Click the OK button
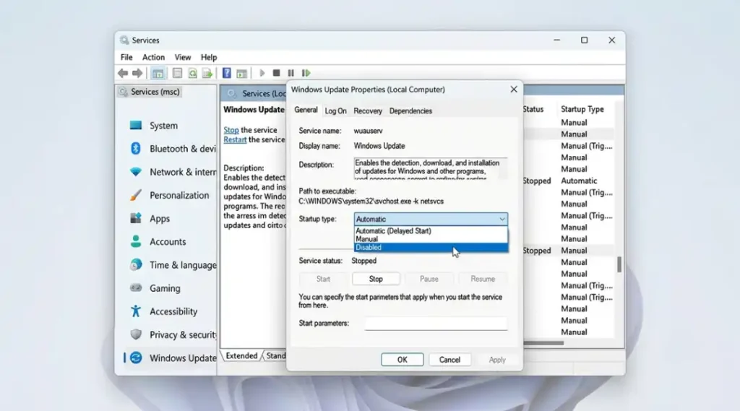Viewport: 740px width, 411px height. [402, 360]
